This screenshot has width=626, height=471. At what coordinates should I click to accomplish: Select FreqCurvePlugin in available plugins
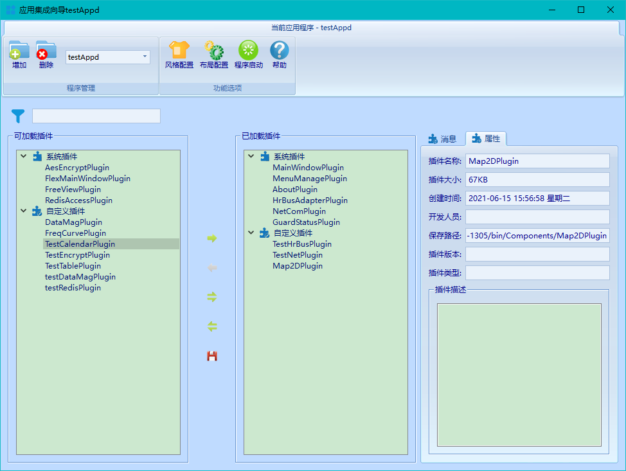click(75, 233)
